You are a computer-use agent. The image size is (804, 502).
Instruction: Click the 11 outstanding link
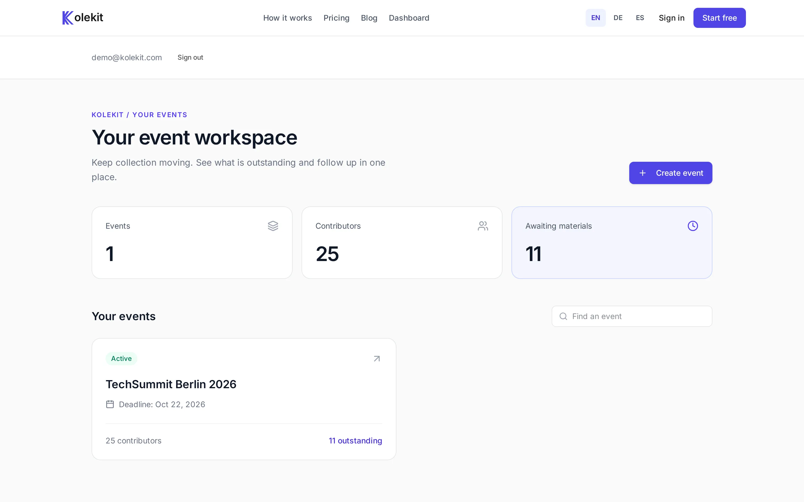click(355, 441)
